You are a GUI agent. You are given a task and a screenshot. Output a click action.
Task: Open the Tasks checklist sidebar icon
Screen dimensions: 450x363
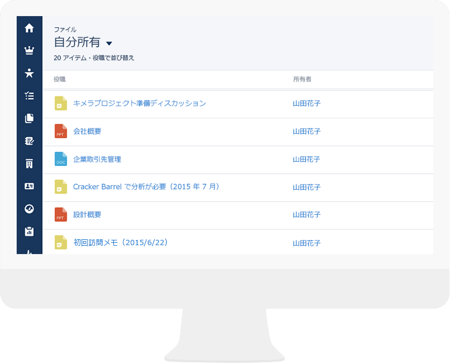click(x=29, y=96)
